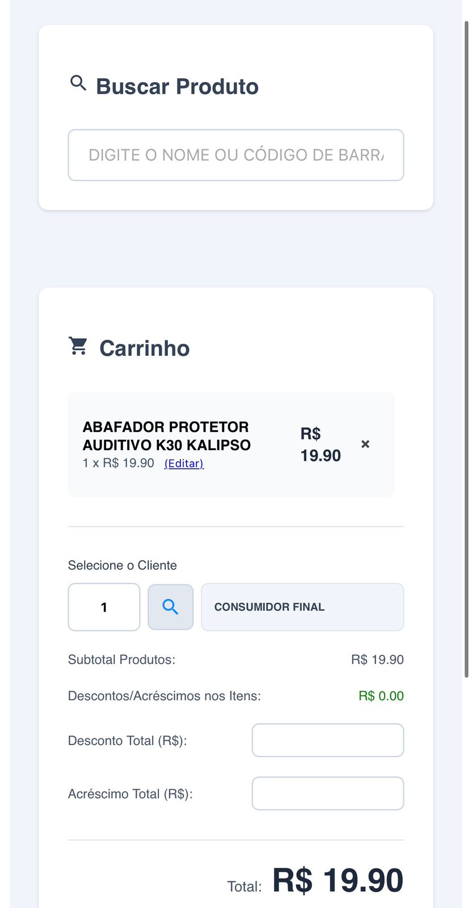Click the Subtotal Produtos amount

pos(377,659)
